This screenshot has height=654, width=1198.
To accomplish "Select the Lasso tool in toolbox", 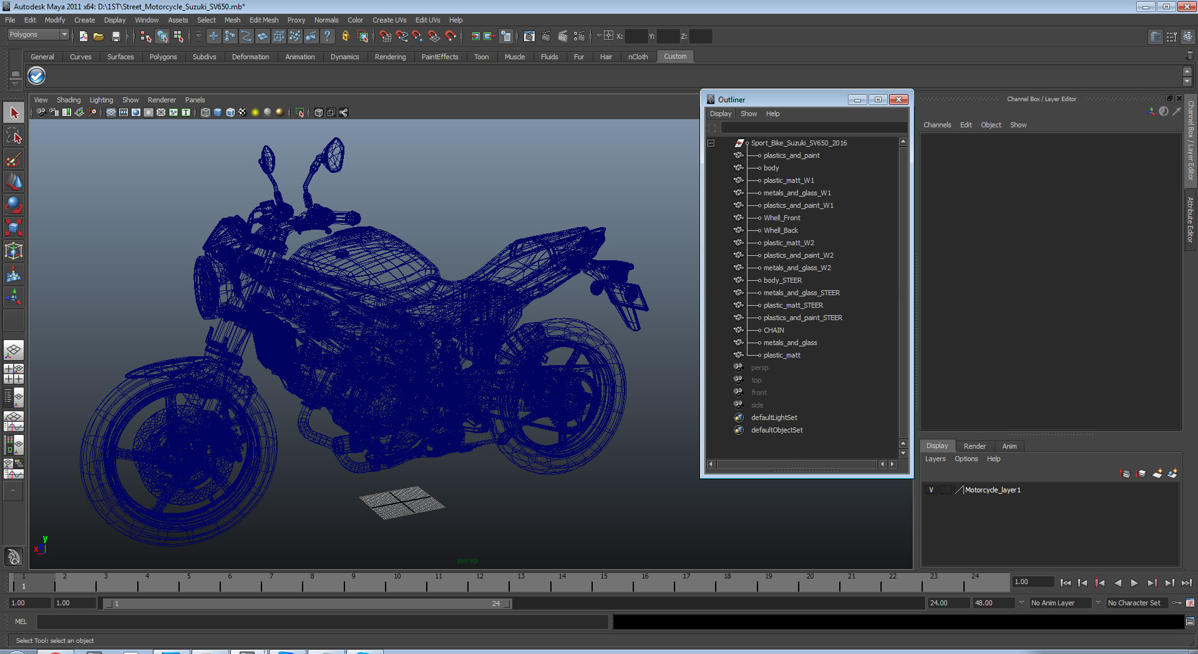I will coord(14,136).
